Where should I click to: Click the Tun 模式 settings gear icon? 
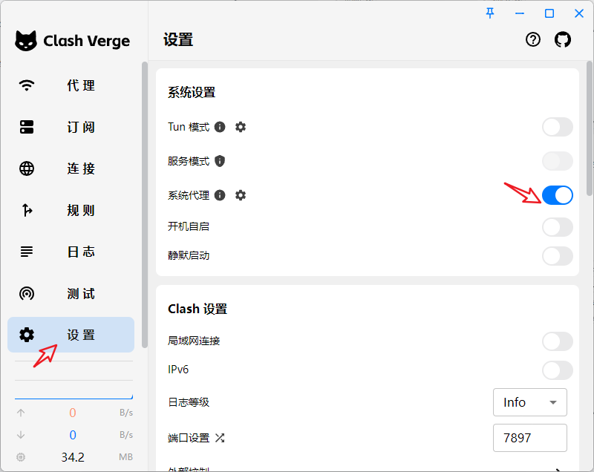241,127
